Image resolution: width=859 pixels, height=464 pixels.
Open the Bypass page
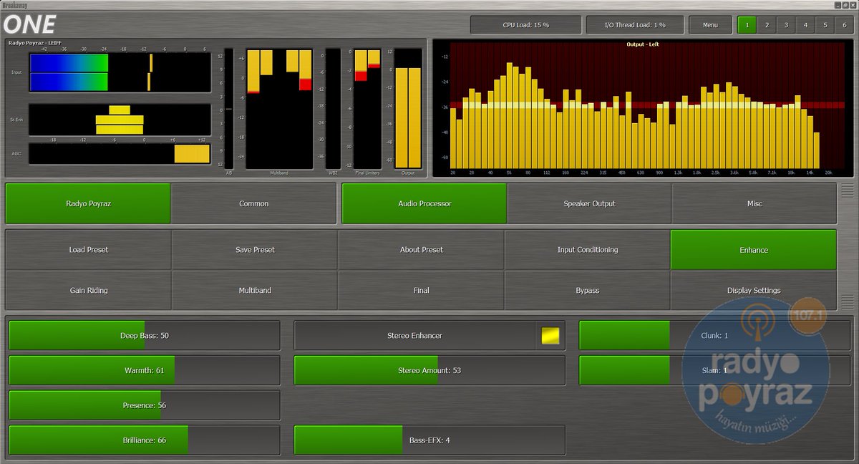point(587,291)
